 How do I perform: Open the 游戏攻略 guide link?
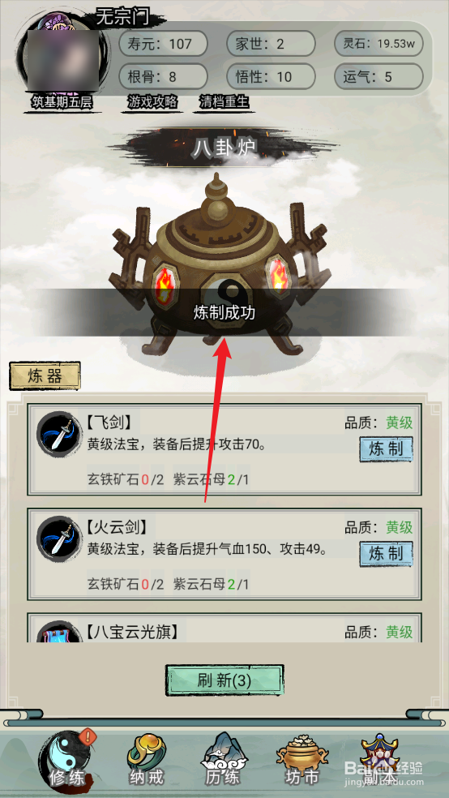tap(153, 102)
